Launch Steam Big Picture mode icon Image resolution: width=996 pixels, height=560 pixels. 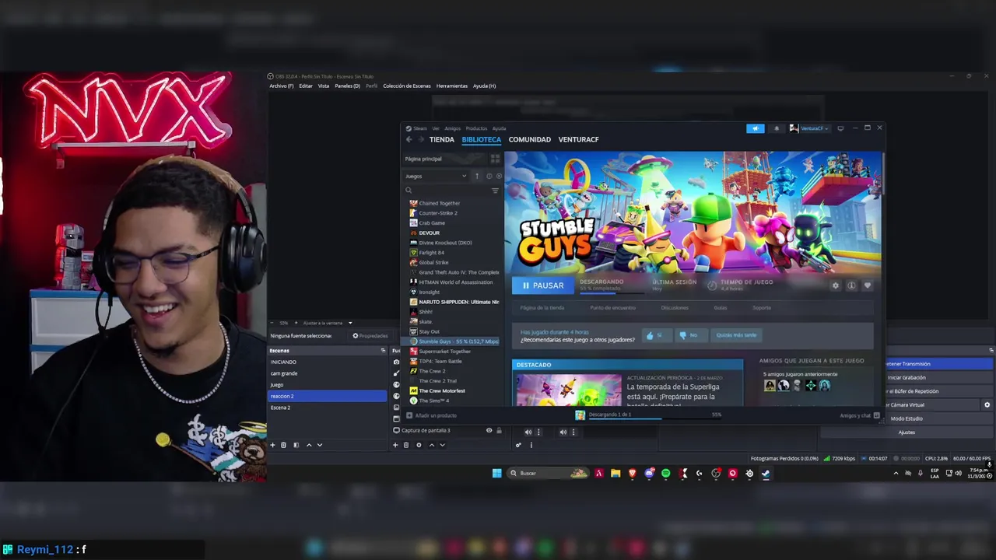click(x=840, y=128)
